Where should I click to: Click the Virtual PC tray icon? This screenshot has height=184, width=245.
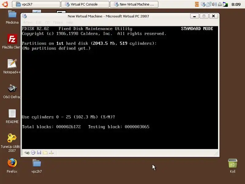(x=203, y=4)
